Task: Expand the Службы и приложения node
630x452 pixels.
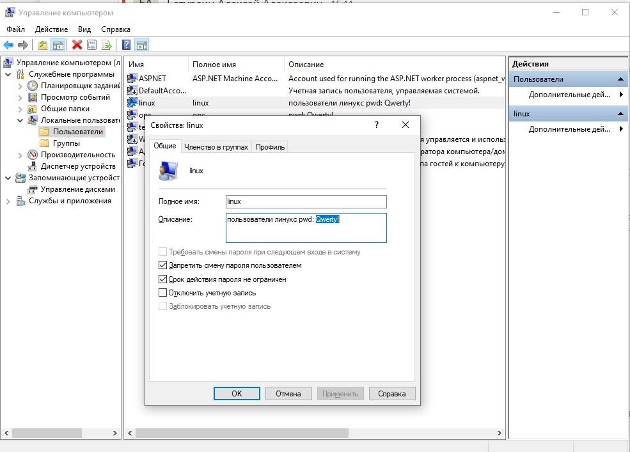Action: coord(8,201)
